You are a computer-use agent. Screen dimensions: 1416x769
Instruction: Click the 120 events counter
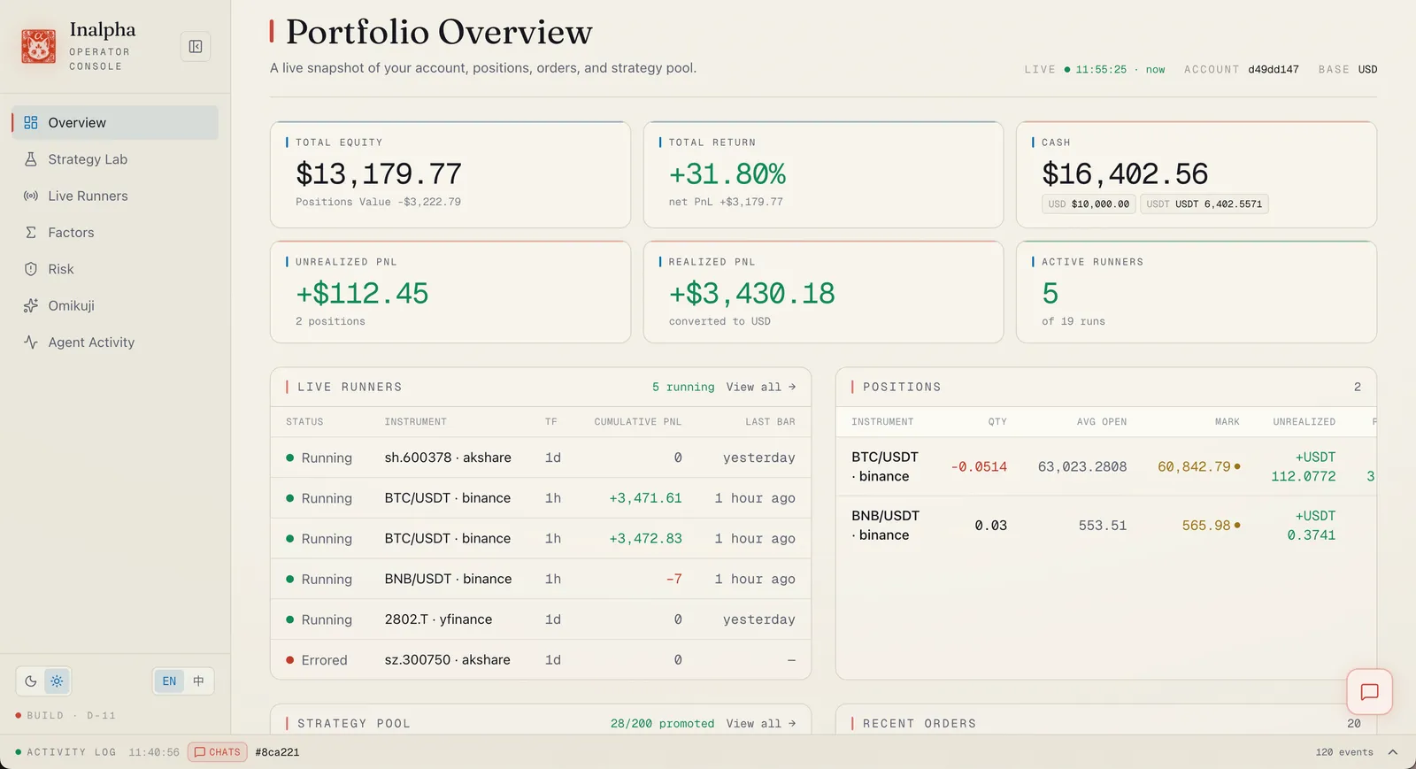1344,752
